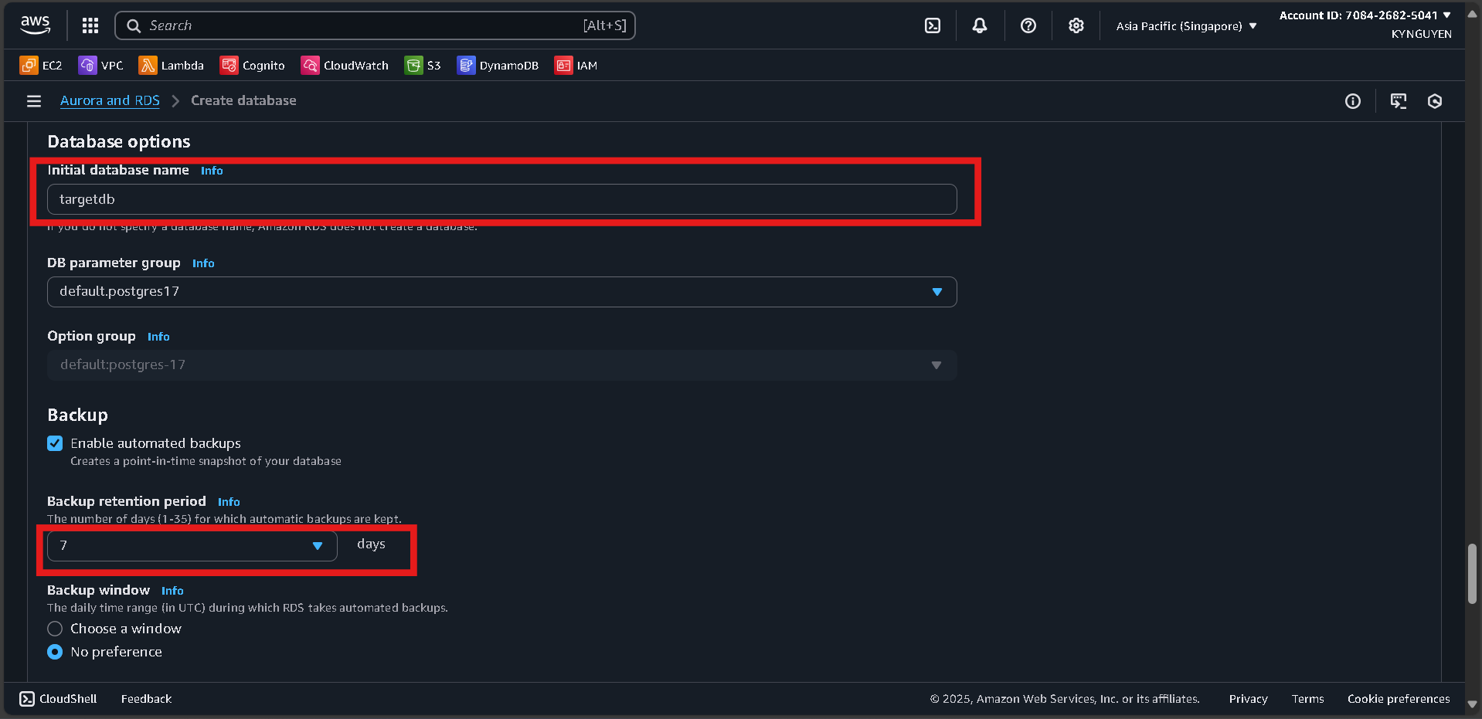Click the Initial database name input field
Screen dimensions: 1482x719
tap(501, 198)
